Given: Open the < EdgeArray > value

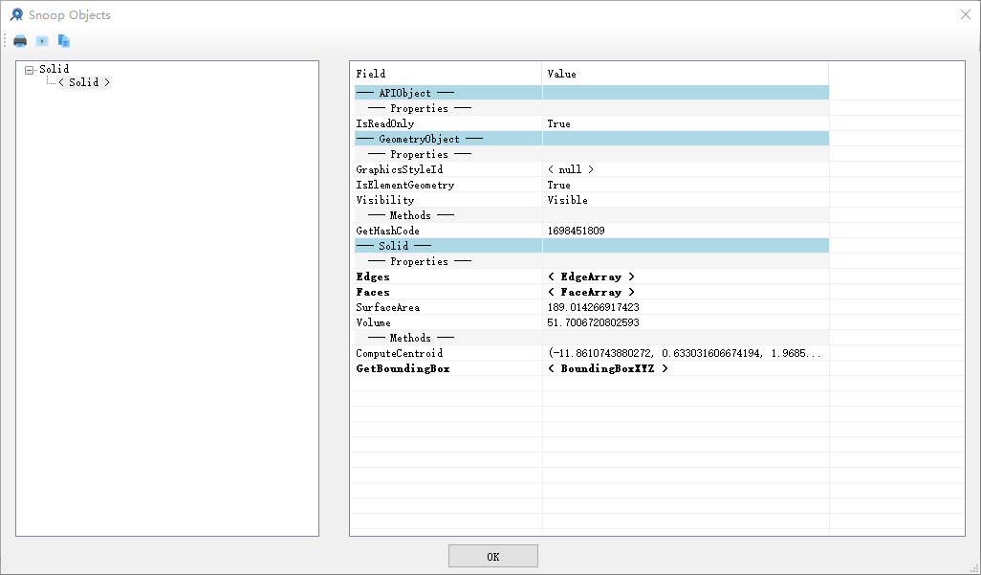Looking at the screenshot, I should coord(591,276).
